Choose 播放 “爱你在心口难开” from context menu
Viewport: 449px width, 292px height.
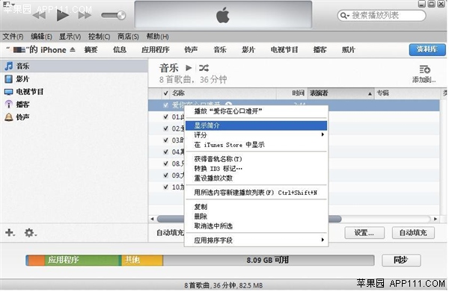point(256,111)
